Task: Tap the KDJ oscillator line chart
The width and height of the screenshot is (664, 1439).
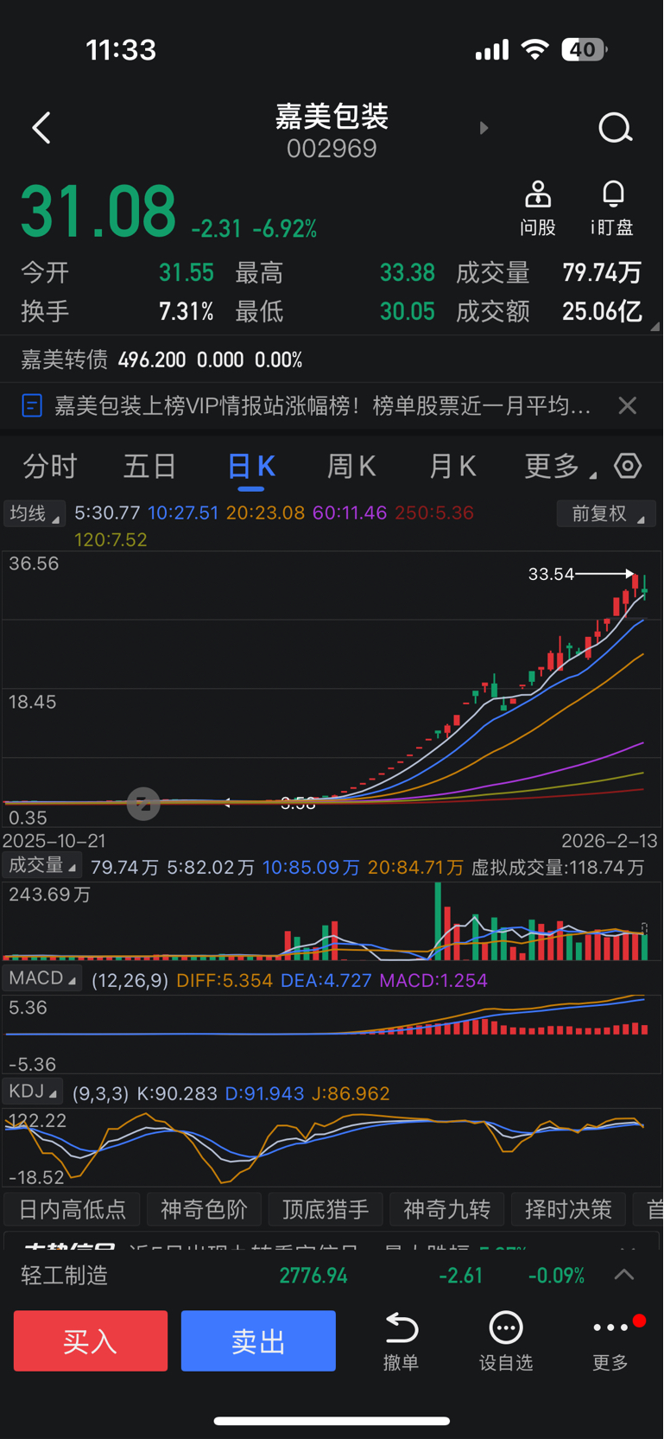Action: tap(332, 1147)
